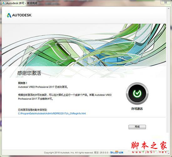Viewport: 172px width, 157px height.
Task: Click the license activated checkmark icon
Action: tap(137, 93)
